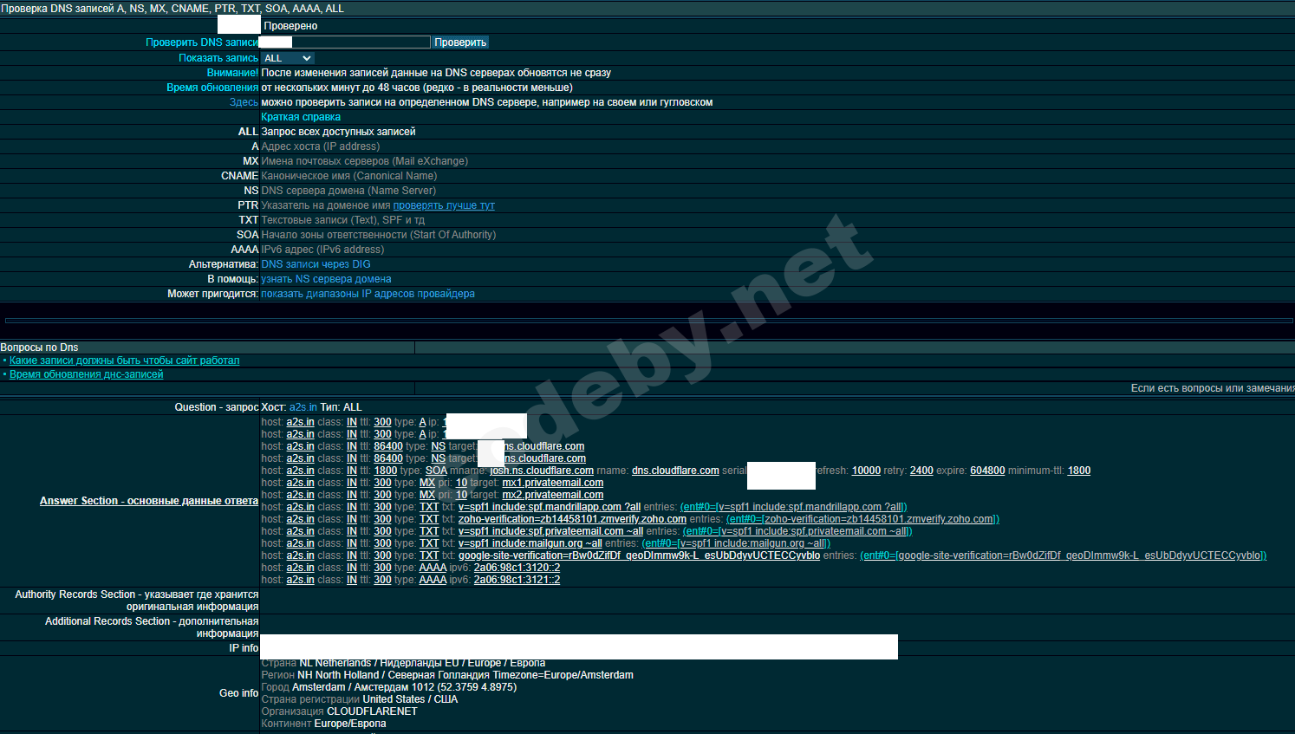Click the CNAME description Каноническое имя
The image size is (1295, 734).
point(348,176)
